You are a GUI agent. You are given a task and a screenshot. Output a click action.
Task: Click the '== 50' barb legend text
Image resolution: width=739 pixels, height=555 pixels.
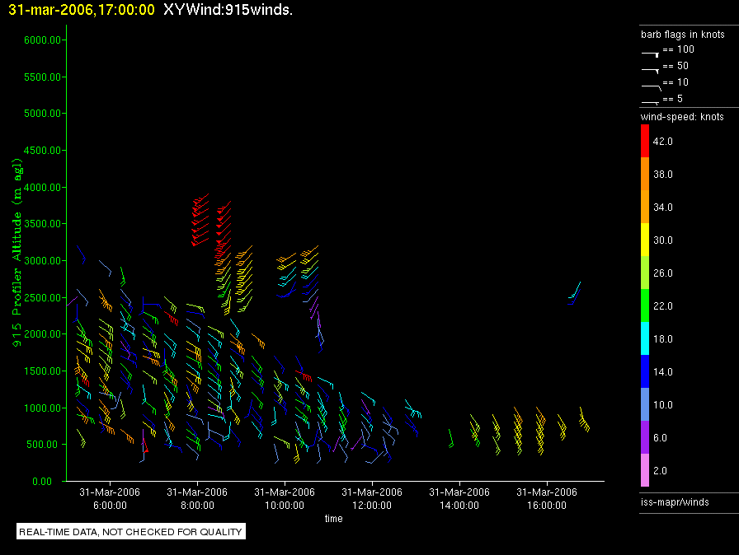click(x=675, y=66)
